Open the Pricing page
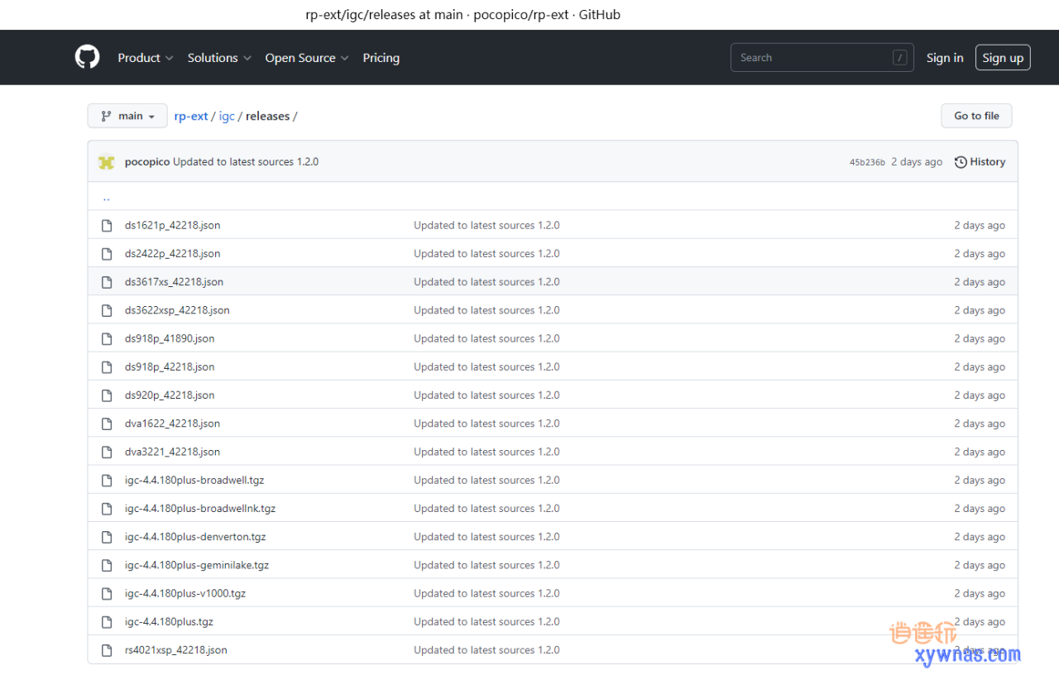Viewport: 1059px width, 675px height. pyautogui.click(x=381, y=58)
